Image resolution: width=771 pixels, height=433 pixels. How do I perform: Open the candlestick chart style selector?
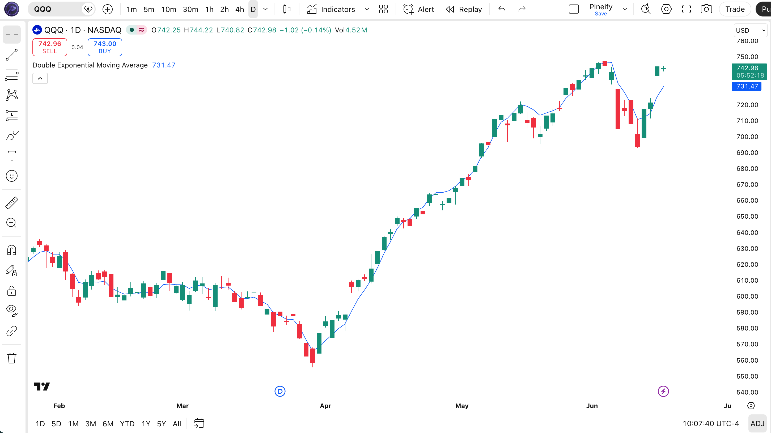pyautogui.click(x=287, y=9)
